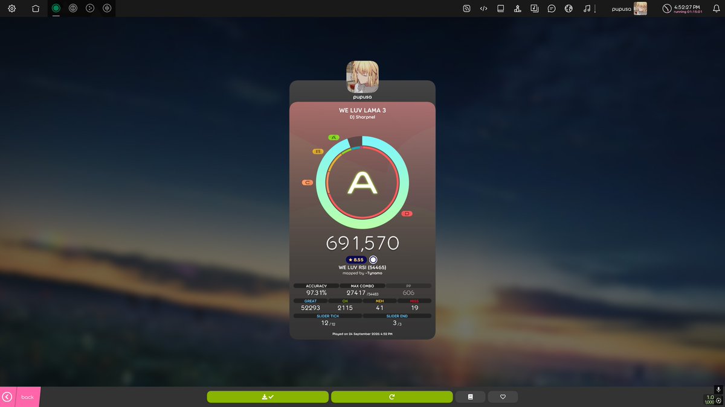
Task: Favourite the beatmap with the heart button
Action: [503, 397]
